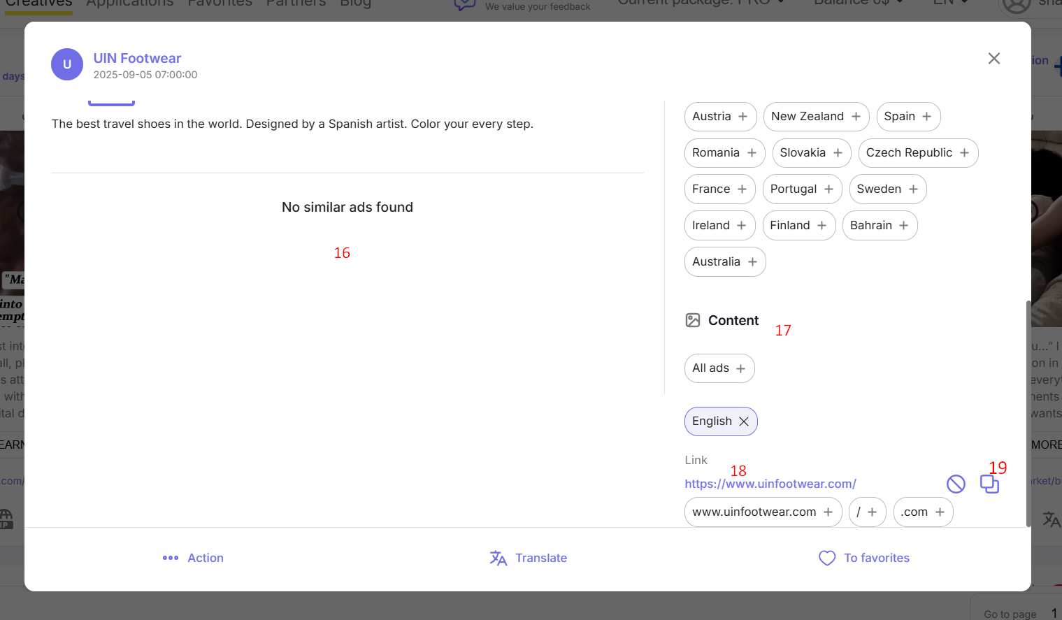Screen dimensions: 1062x620
Task: Add All ads content filter
Action: (740, 368)
